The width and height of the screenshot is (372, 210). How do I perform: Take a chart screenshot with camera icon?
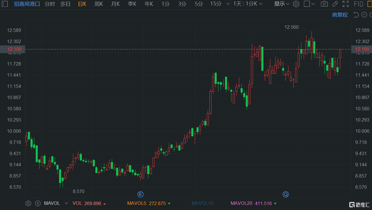tap(324, 4)
